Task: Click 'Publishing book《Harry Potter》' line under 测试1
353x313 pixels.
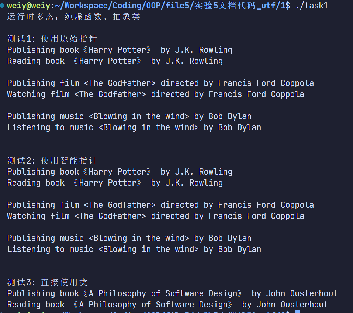Action: (120, 50)
